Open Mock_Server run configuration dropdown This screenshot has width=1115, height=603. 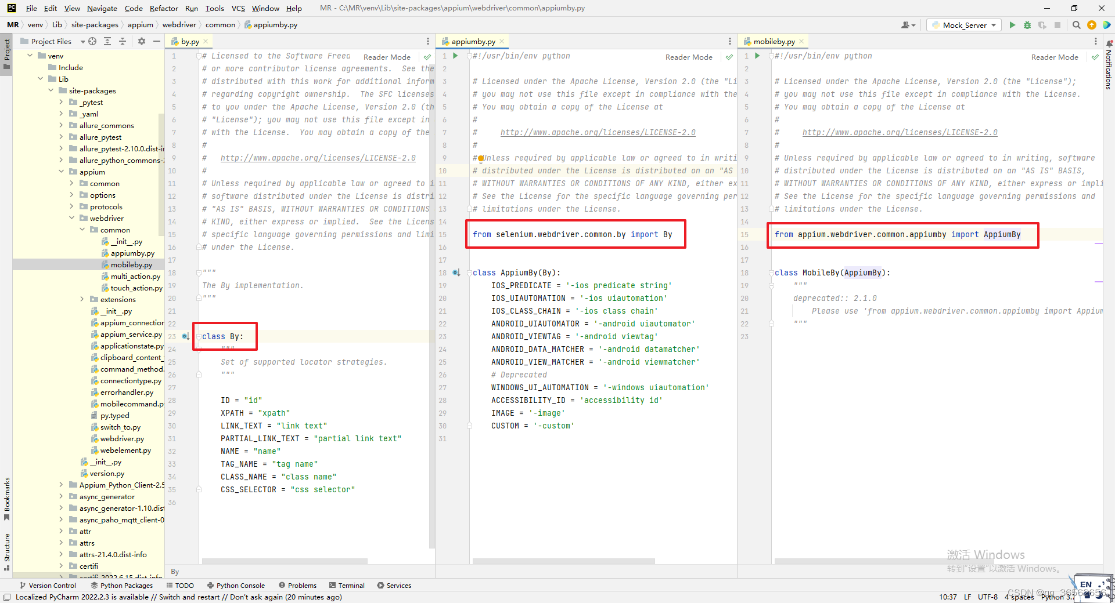pyautogui.click(x=964, y=25)
